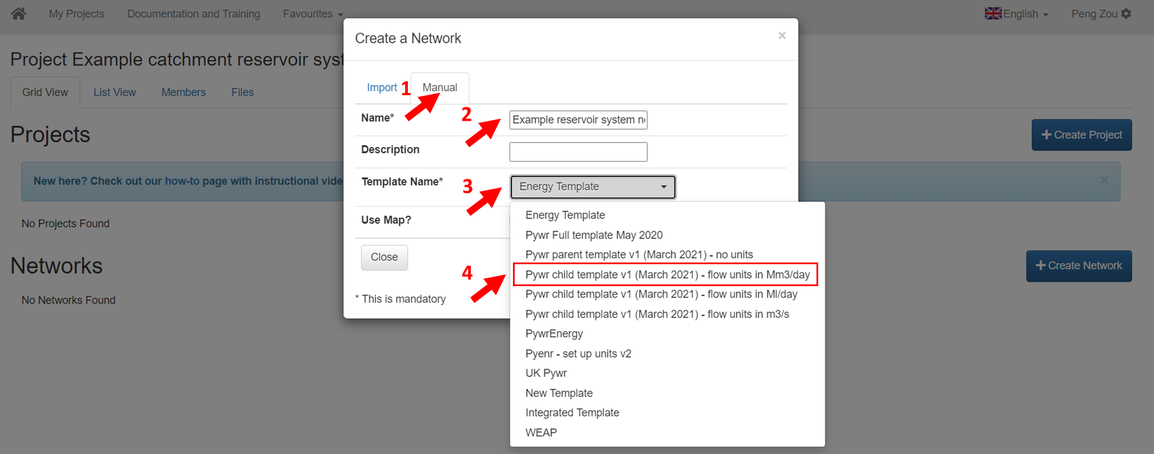Switch to the Import tab
Viewport: 1154px width, 454px height.
(x=381, y=88)
